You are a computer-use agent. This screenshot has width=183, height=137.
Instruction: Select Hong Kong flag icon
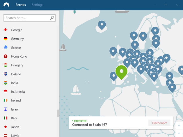pos(5,56)
